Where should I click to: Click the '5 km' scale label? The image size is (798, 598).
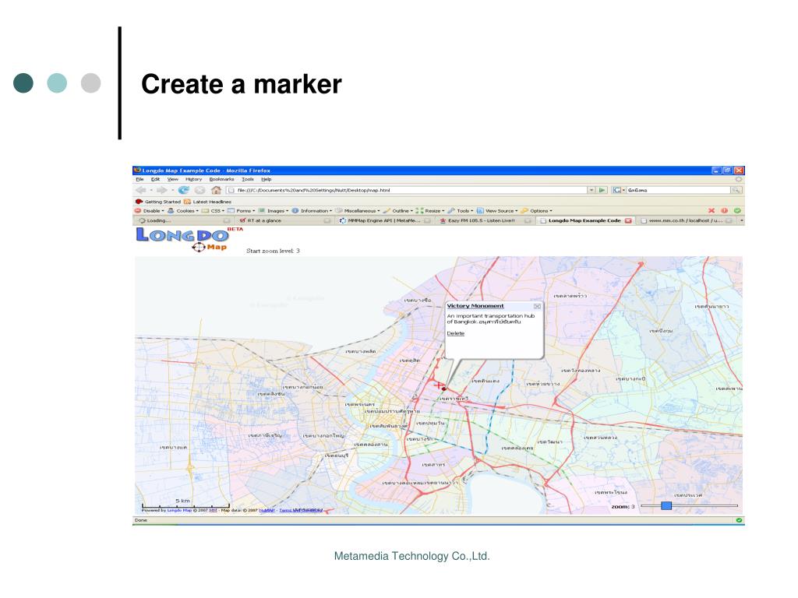coord(182,501)
